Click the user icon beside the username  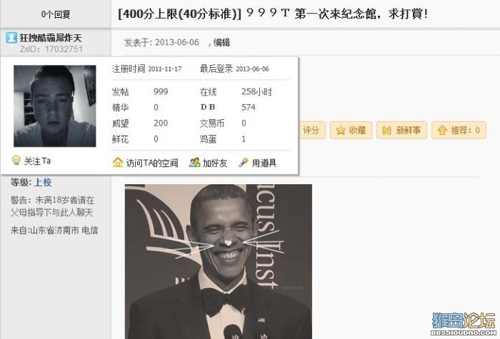[11, 38]
